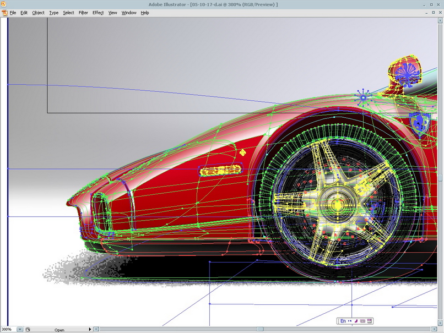The image size is (444, 333).
Task: Click the Illustrator document icon in menu bar
Action: (x=4, y=13)
